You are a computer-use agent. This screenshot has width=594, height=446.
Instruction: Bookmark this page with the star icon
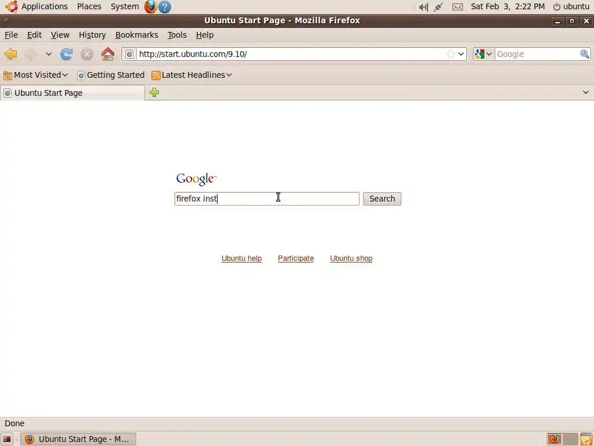click(450, 54)
